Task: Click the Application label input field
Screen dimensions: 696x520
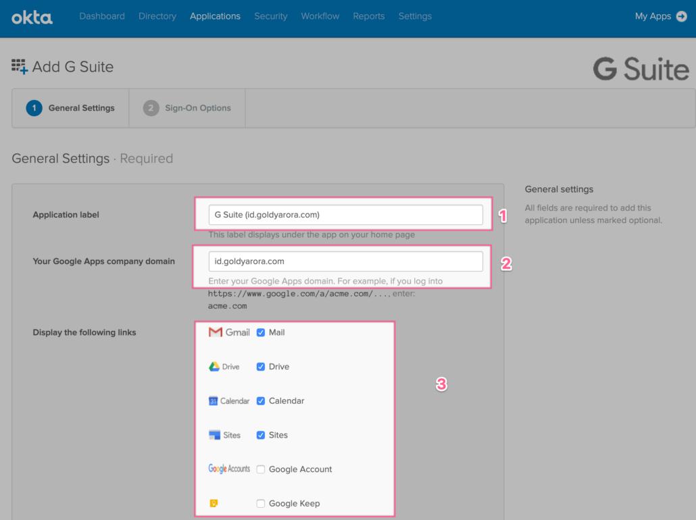Action: point(346,215)
